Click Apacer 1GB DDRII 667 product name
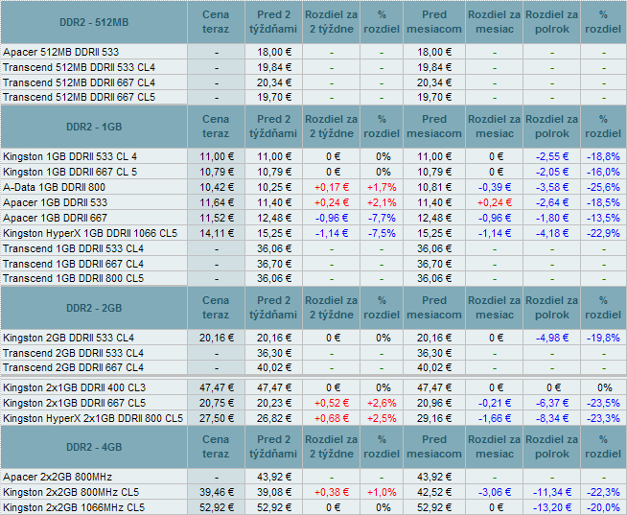Screen dimensions: 627x515 [56, 218]
